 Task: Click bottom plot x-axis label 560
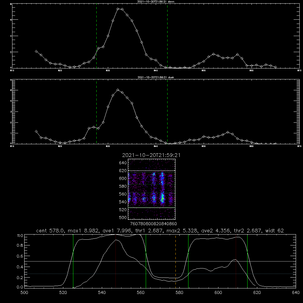coord(141,293)
